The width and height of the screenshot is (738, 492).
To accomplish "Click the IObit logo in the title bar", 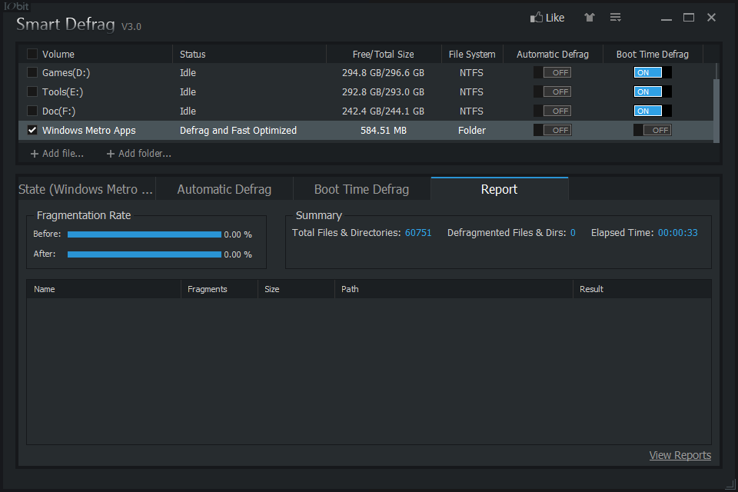I will 16,6.
